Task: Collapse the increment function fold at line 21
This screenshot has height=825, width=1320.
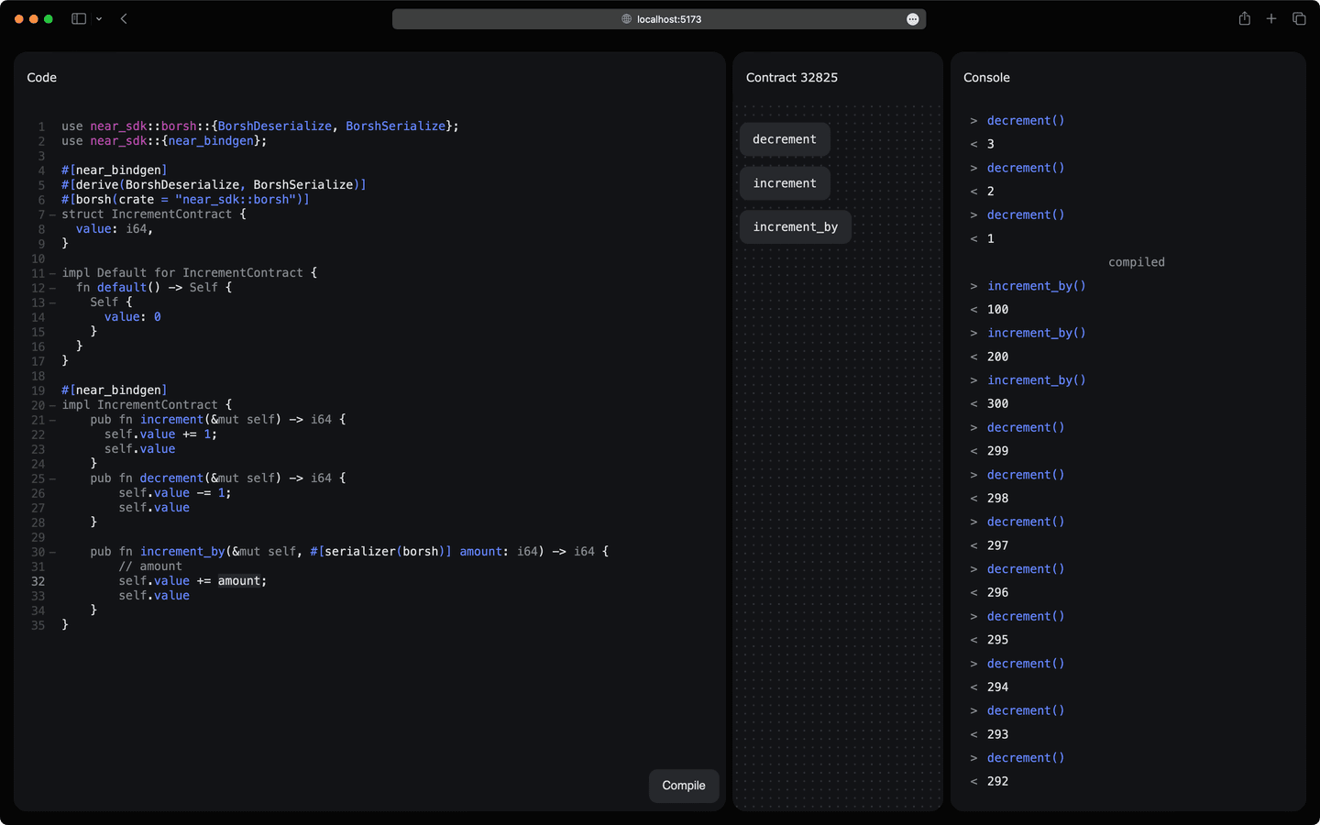Action: point(52,421)
